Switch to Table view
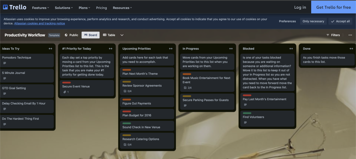356x159 pixels. 109,35
